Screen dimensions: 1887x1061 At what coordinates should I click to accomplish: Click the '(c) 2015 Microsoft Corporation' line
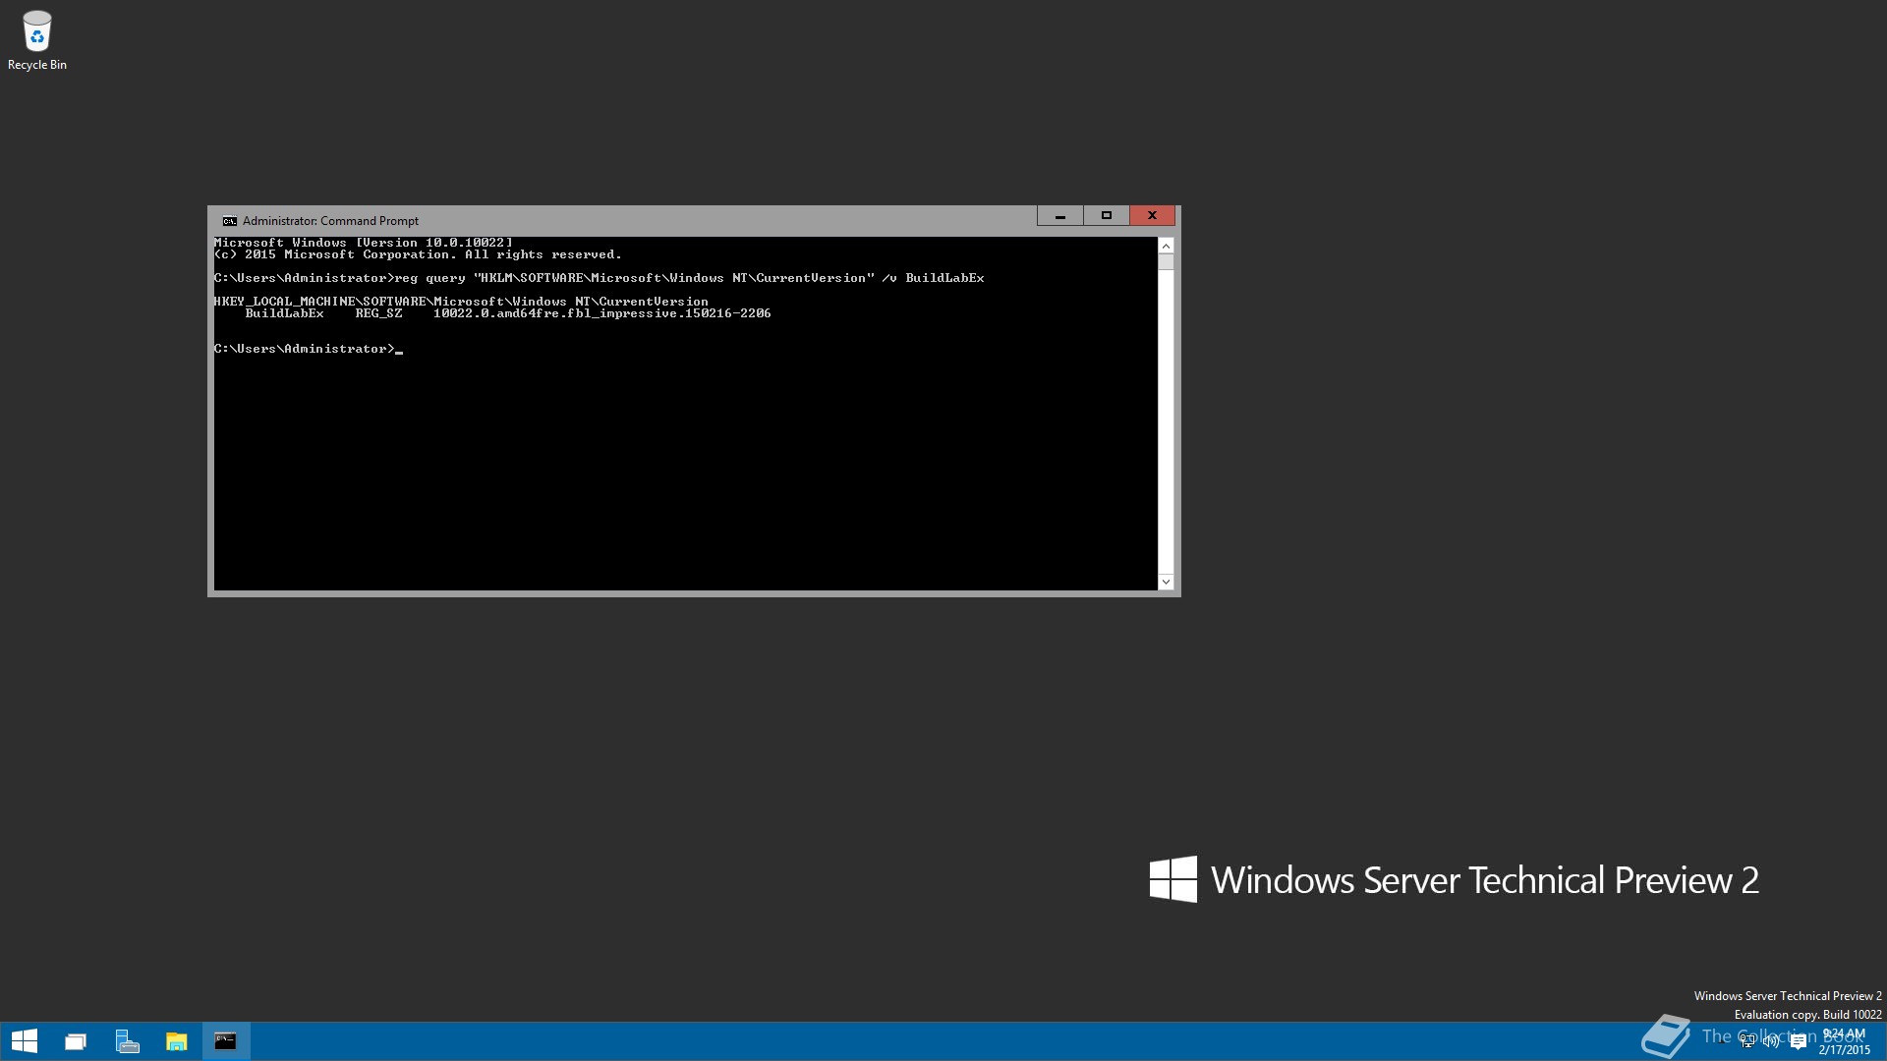coord(418,254)
